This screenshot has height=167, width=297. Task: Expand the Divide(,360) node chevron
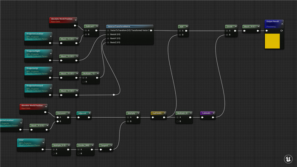92,145
